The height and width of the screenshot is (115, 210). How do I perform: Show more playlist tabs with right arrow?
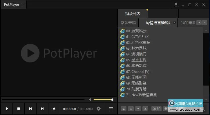point(199,23)
